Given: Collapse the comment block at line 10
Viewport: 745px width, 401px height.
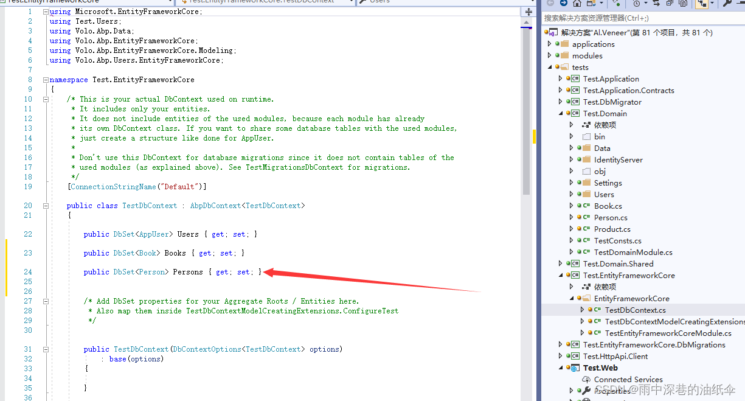Looking at the screenshot, I should tap(46, 99).
